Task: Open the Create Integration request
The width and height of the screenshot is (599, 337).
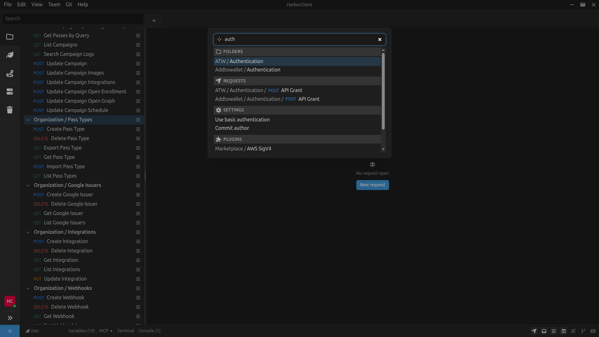Action: [x=67, y=242]
